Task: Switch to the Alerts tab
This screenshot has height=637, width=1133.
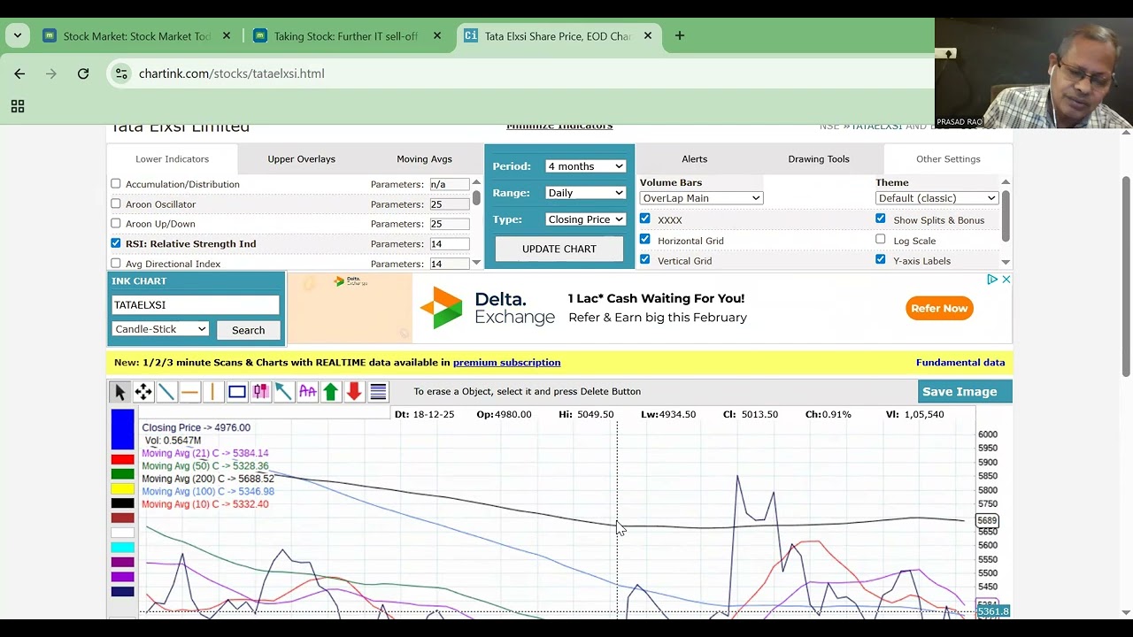Action: click(x=695, y=159)
